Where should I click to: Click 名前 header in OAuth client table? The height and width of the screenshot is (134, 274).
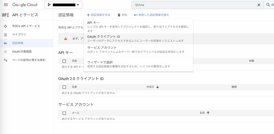tap(75, 87)
